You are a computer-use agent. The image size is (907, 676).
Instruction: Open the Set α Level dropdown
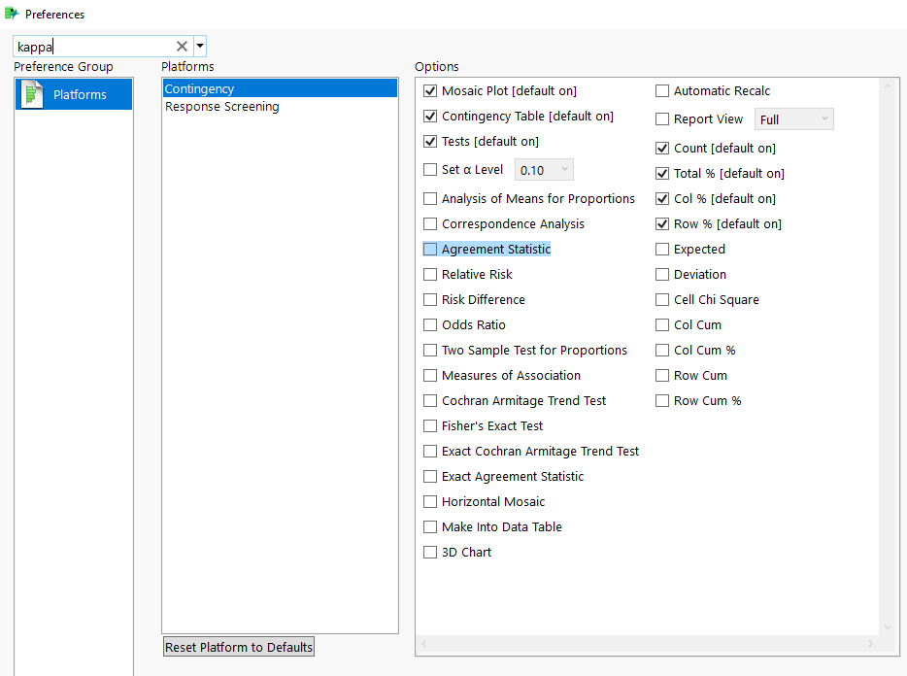544,170
